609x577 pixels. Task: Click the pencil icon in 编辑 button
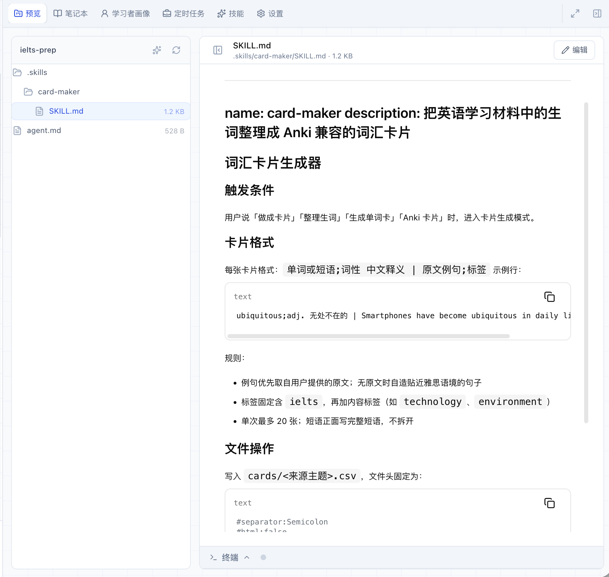click(565, 50)
